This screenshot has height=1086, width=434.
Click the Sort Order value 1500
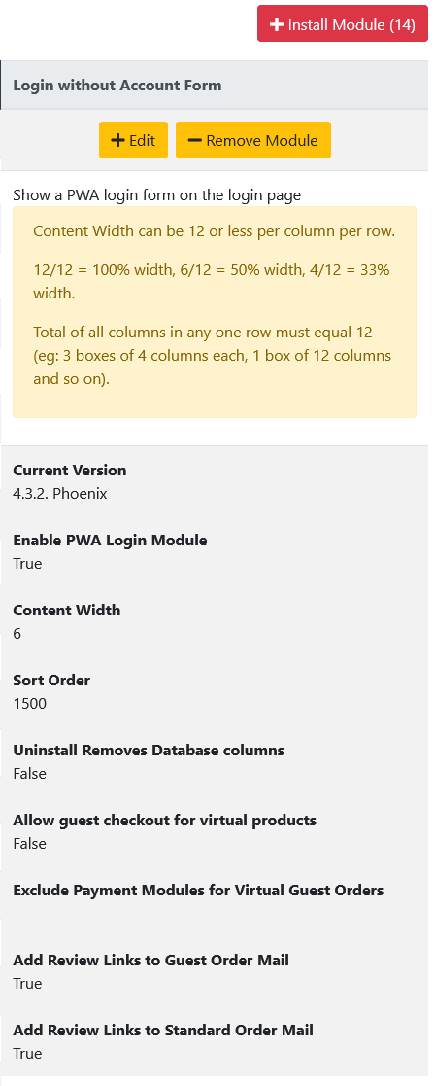30,704
